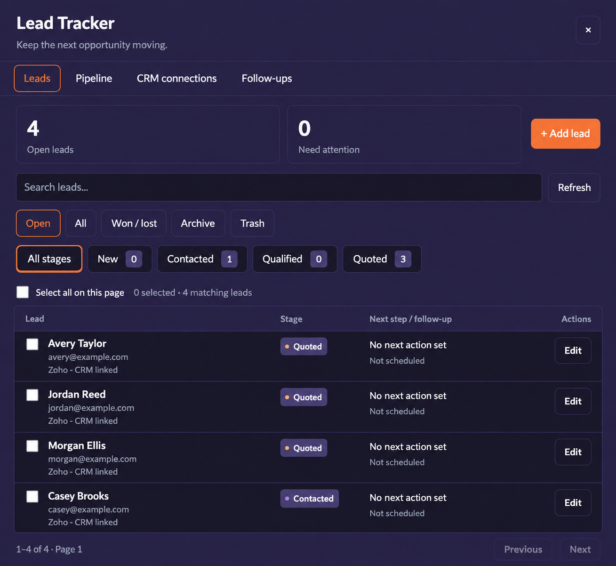Viewport: 616px width, 566px height.
Task: Focus the Search leads field
Action: pyautogui.click(x=279, y=187)
